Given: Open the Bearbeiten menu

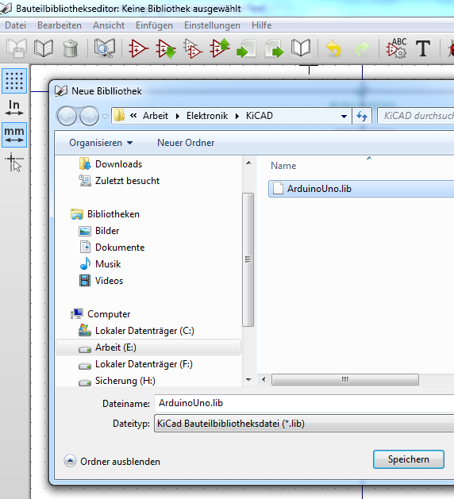Looking at the screenshot, I should (x=60, y=25).
